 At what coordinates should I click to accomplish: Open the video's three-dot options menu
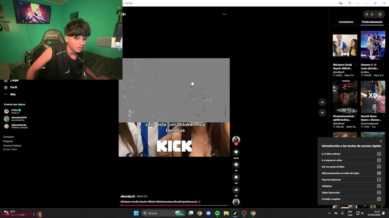224,14
